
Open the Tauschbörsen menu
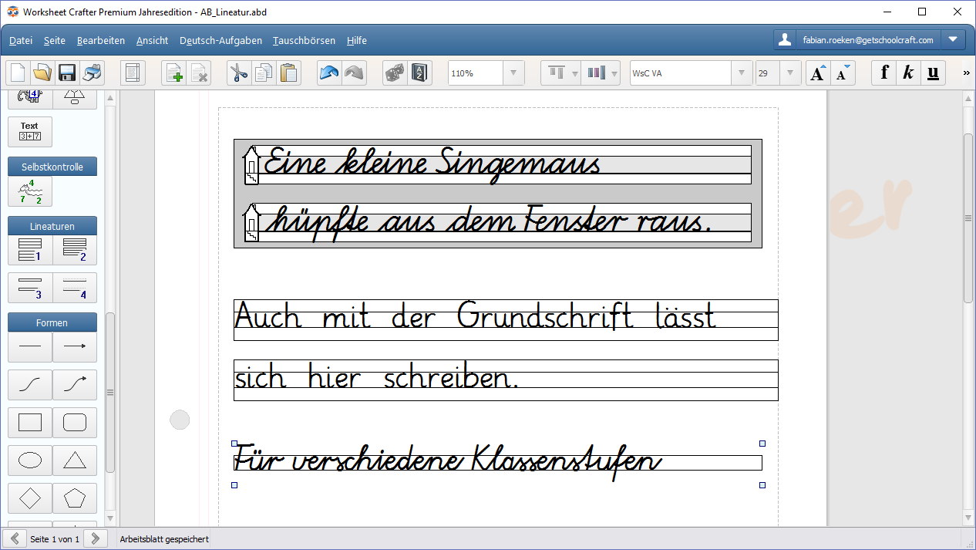304,40
